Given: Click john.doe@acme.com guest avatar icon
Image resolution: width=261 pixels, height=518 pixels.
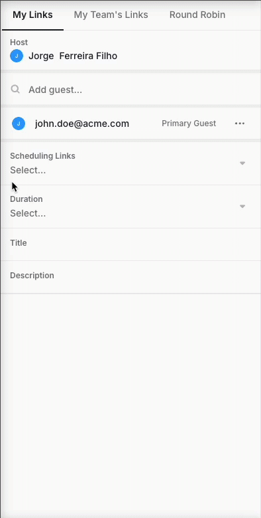Looking at the screenshot, I should tap(19, 124).
